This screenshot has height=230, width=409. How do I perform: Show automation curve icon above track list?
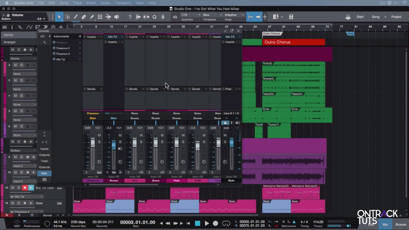click(x=29, y=27)
